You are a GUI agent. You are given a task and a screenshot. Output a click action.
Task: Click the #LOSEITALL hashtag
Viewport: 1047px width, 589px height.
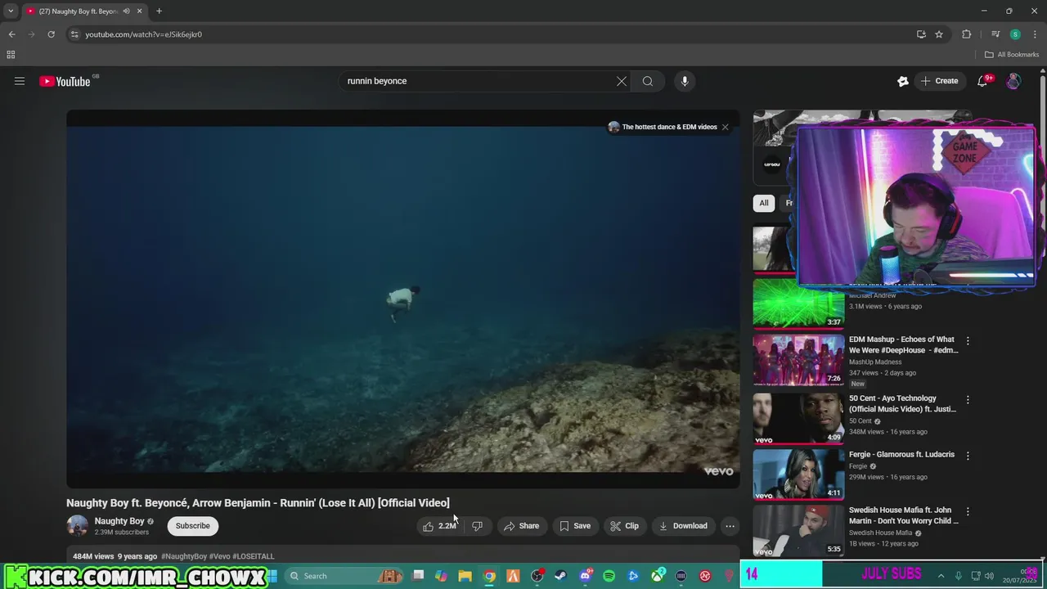pyautogui.click(x=254, y=556)
